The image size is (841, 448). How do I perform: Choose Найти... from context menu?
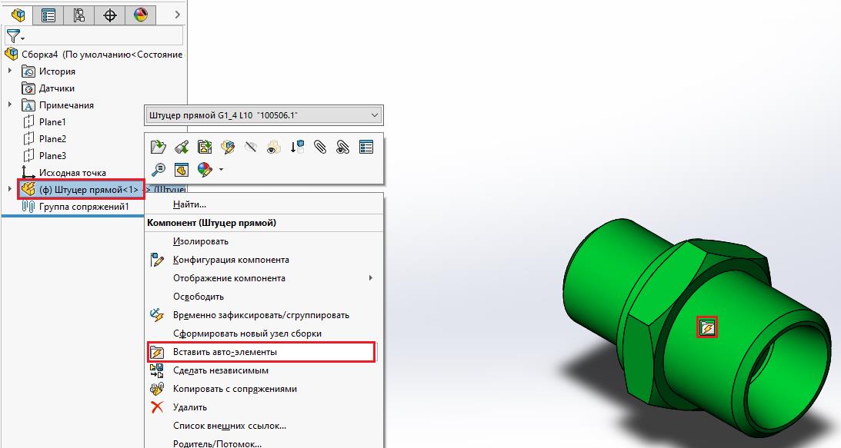[x=189, y=204]
